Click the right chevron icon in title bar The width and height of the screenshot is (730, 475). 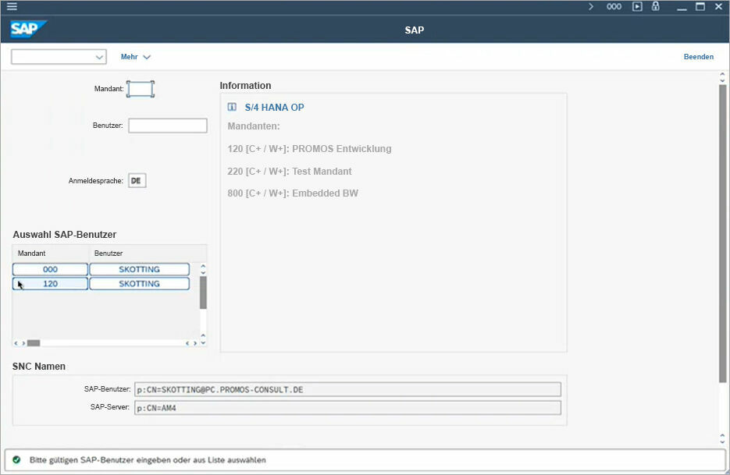click(591, 6)
